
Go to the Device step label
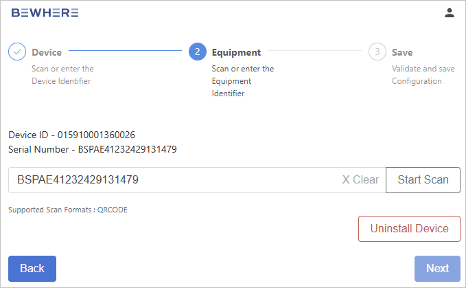click(47, 52)
